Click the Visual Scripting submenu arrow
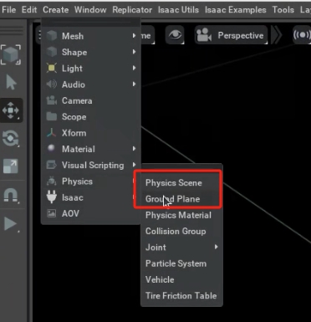This screenshot has height=322, width=311. pyautogui.click(x=134, y=165)
